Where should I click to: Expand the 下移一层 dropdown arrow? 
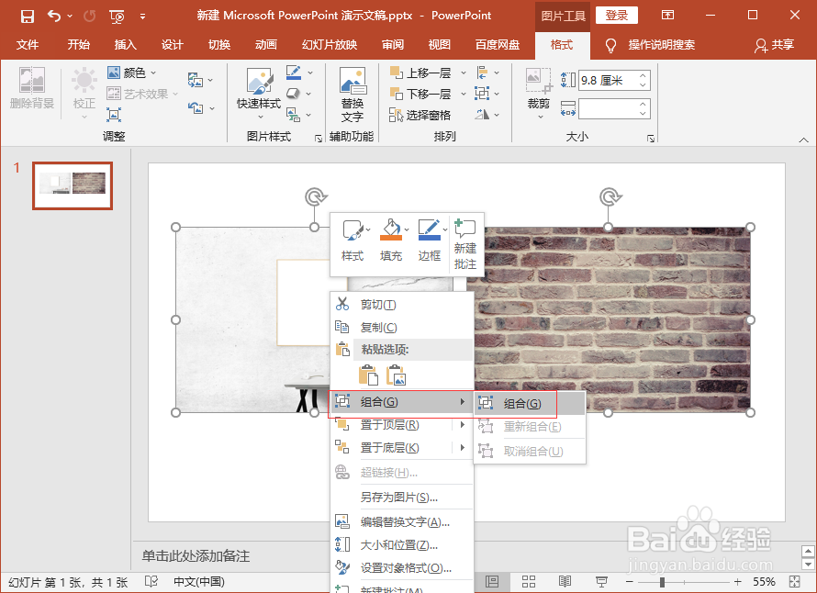tap(464, 94)
